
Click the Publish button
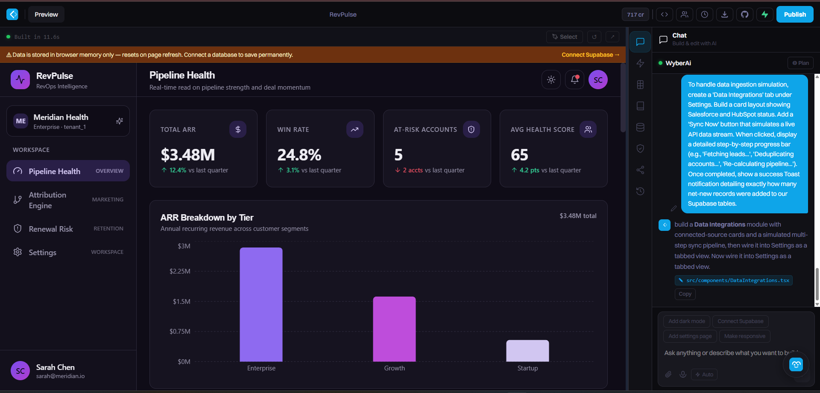tap(795, 15)
